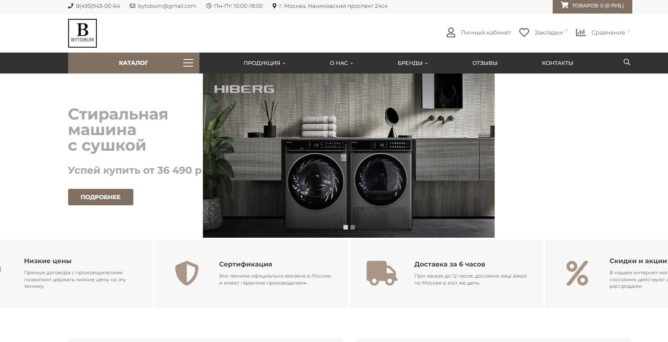Click the BYTOBUM logo

point(82,33)
